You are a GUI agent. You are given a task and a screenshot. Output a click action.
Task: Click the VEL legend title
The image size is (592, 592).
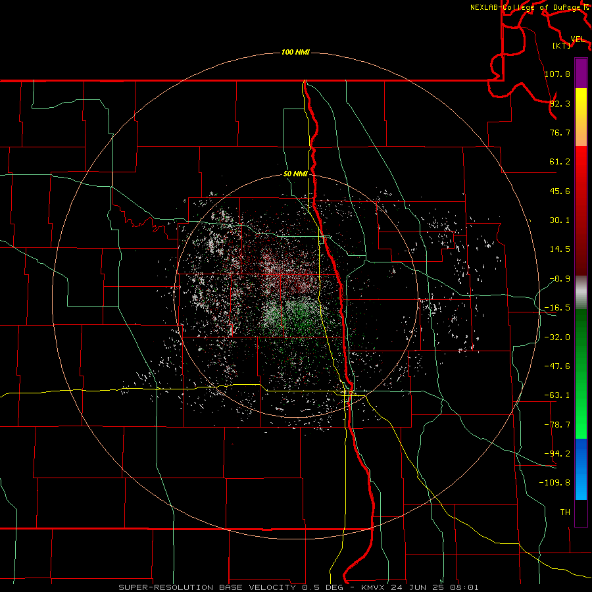[x=578, y=39]
